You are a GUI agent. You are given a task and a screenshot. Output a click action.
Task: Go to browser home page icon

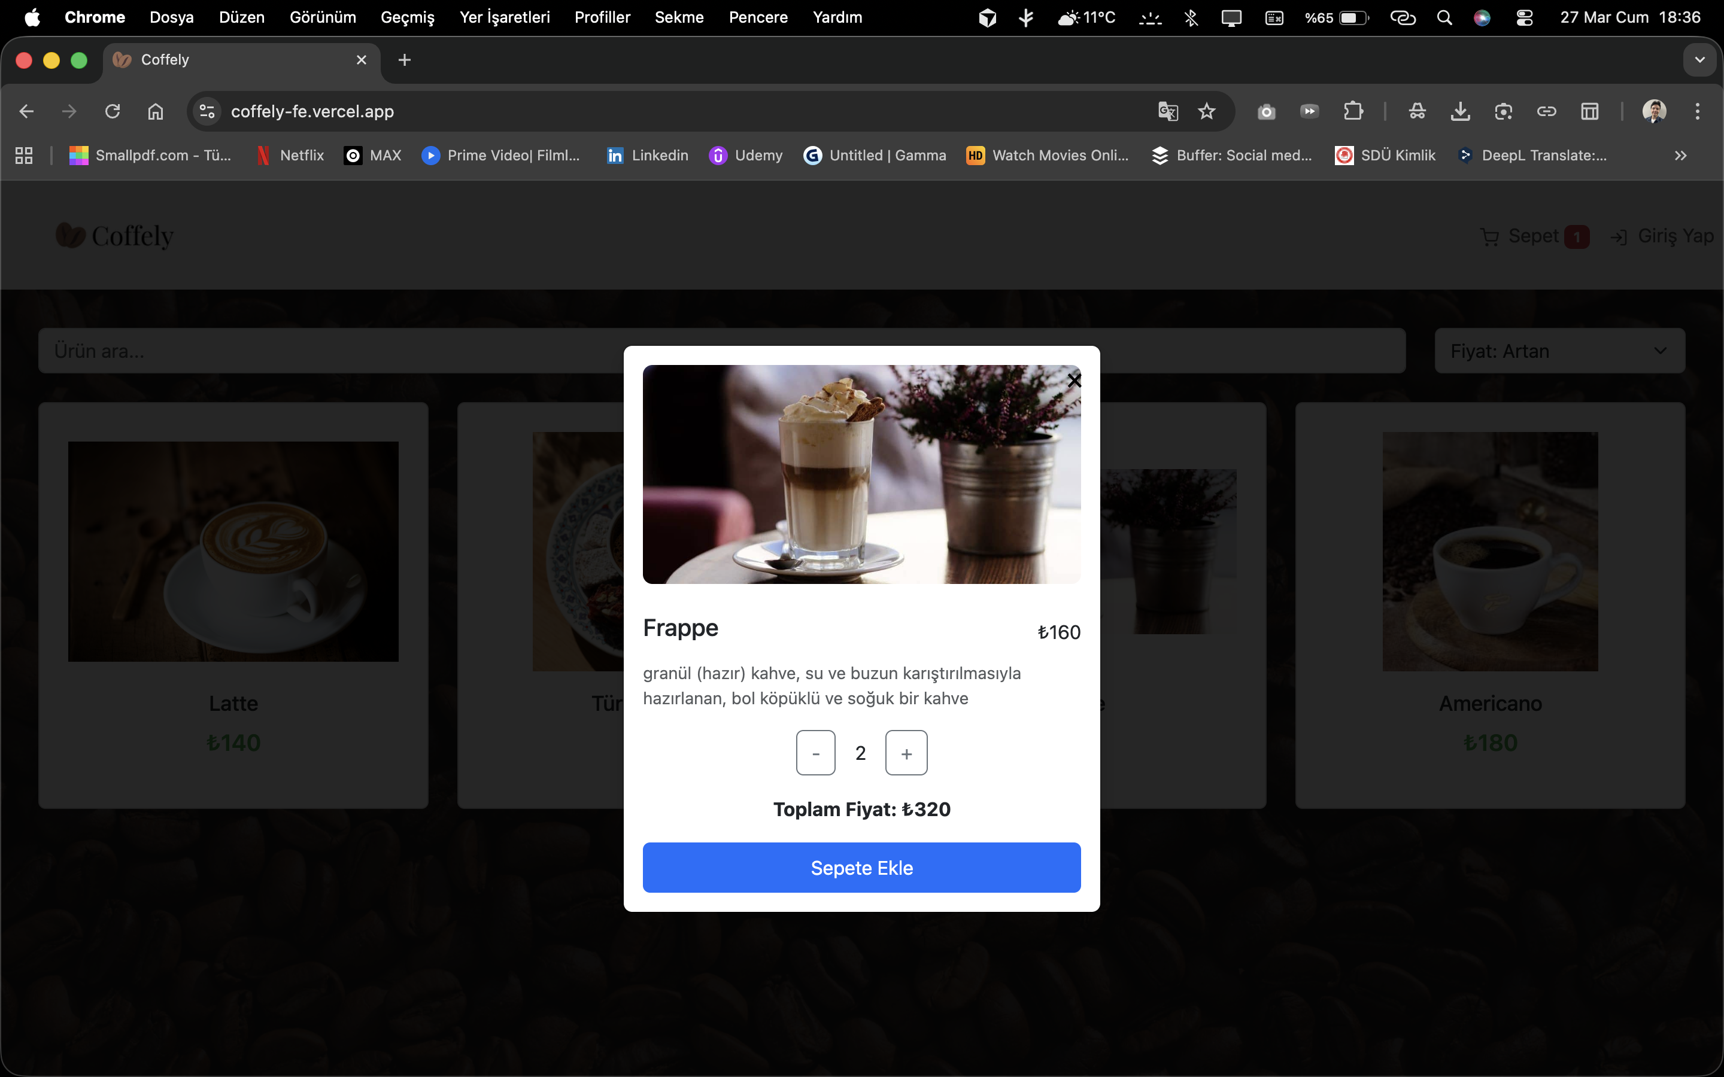155,112
